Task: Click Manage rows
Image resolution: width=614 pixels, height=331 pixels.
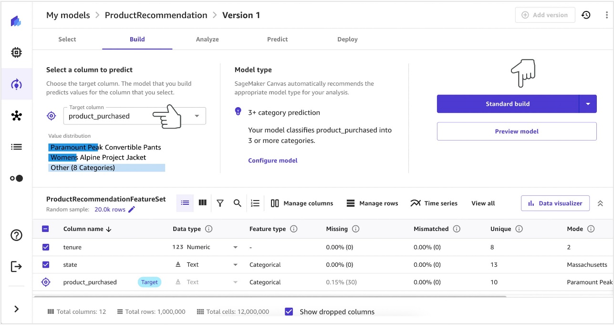Action: (x=372, y=203)
